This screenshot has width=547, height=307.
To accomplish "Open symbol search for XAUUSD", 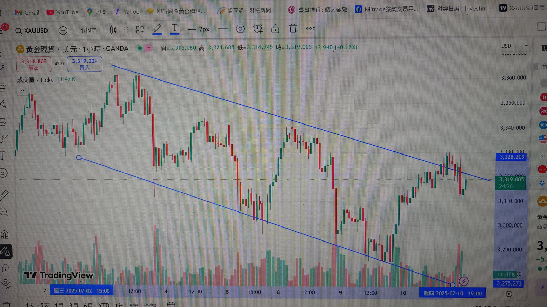I will click(x=32, y=31).
